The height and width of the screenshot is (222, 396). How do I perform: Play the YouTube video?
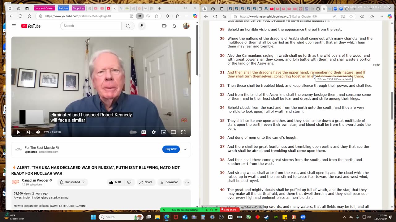pos(18,132)
